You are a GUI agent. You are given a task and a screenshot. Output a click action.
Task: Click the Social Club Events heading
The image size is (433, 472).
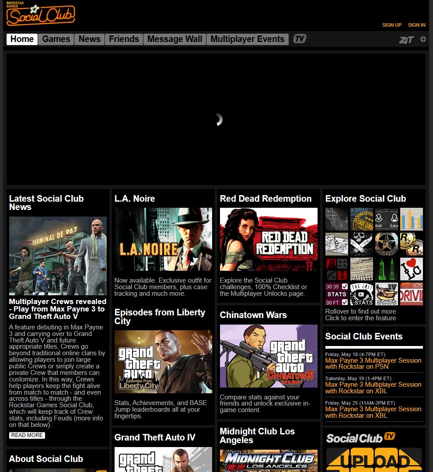[364, 336]
